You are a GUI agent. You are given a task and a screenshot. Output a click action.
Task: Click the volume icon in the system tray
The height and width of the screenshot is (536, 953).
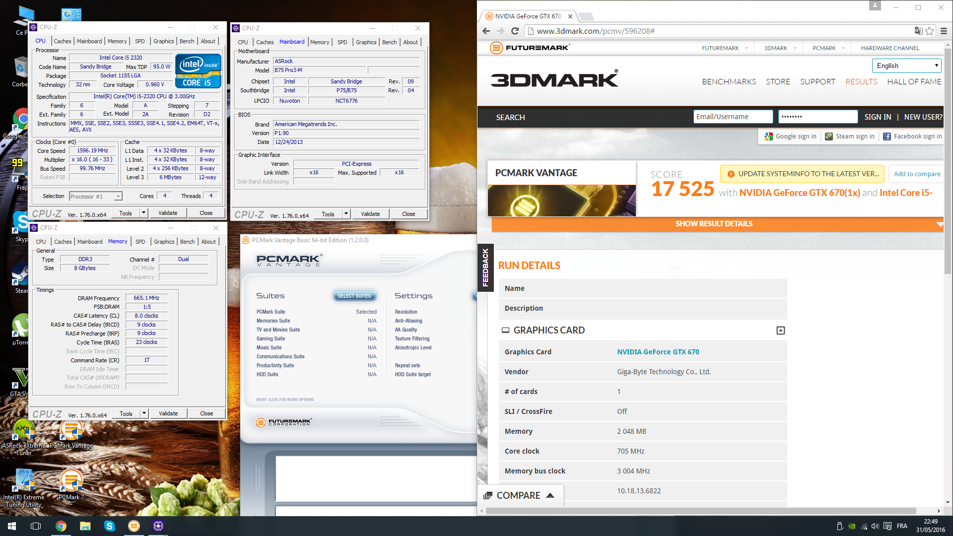[x=875, y=526]
